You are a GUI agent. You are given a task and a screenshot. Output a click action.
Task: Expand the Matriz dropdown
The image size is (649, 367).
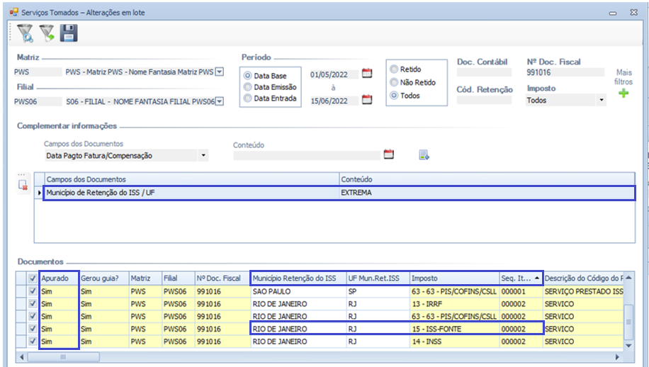click(219, 72)
